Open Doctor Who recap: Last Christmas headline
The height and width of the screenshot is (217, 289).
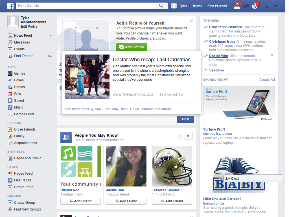(x=152, y=60)
